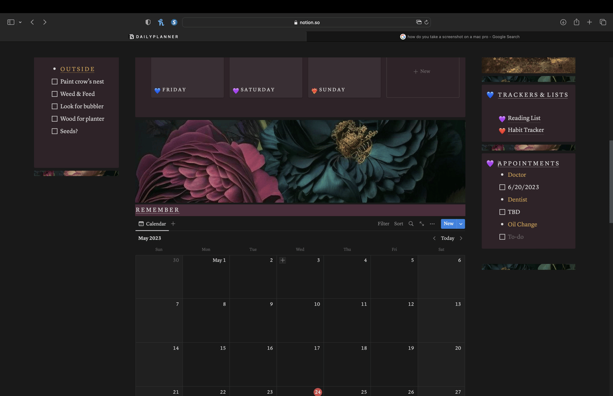
Task: Add an item on May 3
Action: coord(283,260)
